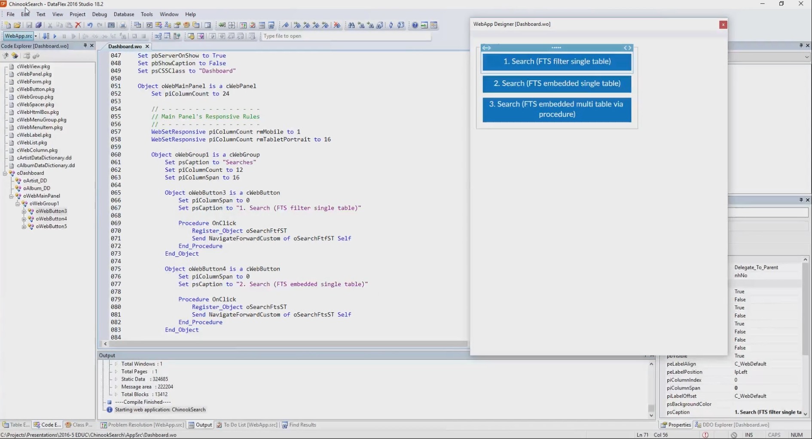Open the WebApp.src project dropdown arrow

pos(36,37)
